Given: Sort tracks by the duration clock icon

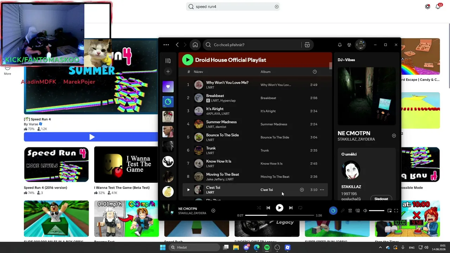Looking at the screenshot, I should point(315,72).
